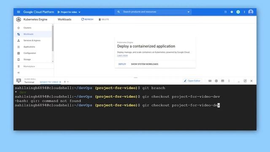Collapse the sidebar with the chevron
This screenshot has width=270, height=152.
pos(19,73)
